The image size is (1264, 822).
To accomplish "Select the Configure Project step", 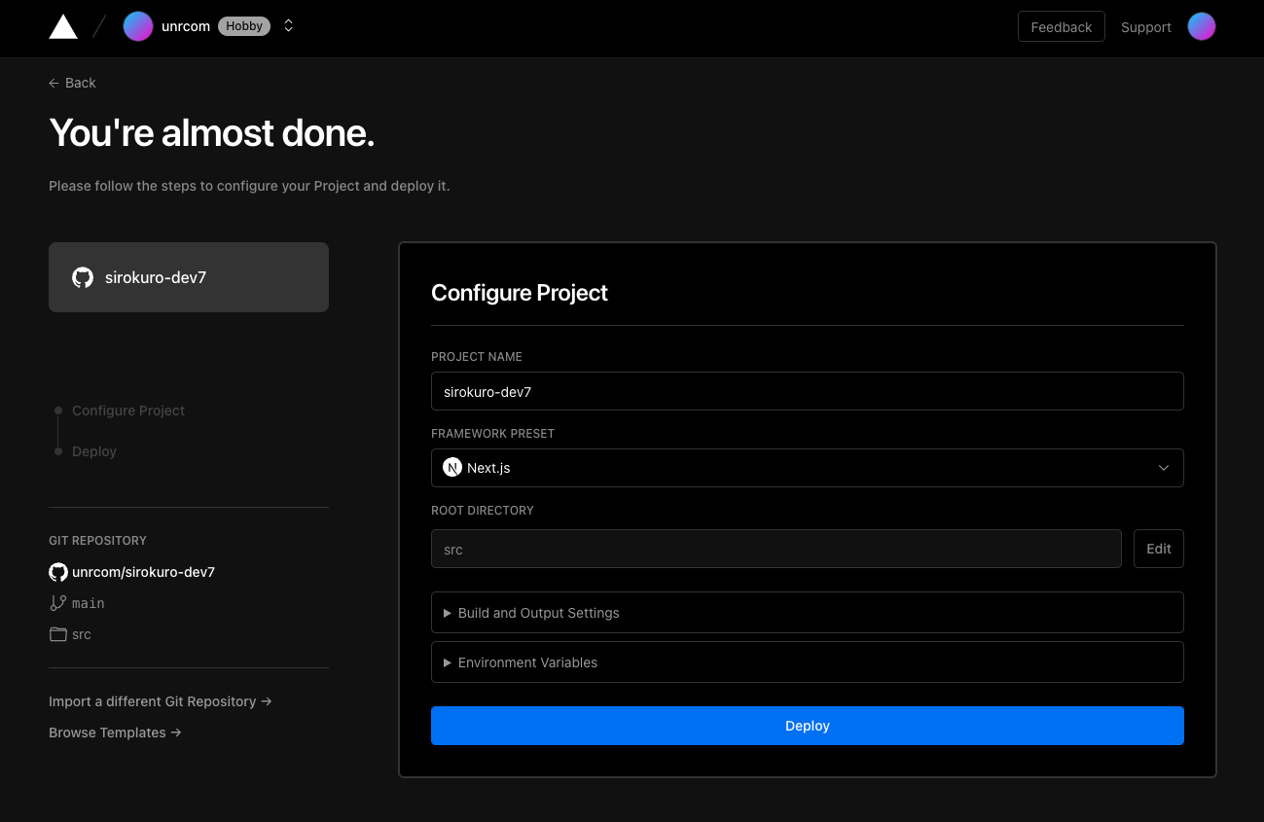I will [128, 411].
